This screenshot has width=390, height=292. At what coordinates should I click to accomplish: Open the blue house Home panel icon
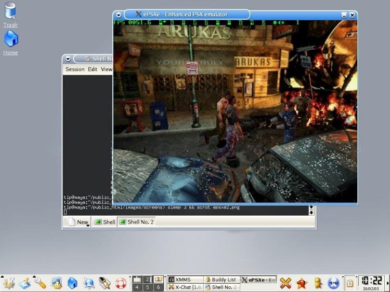(x=72, y=283)
